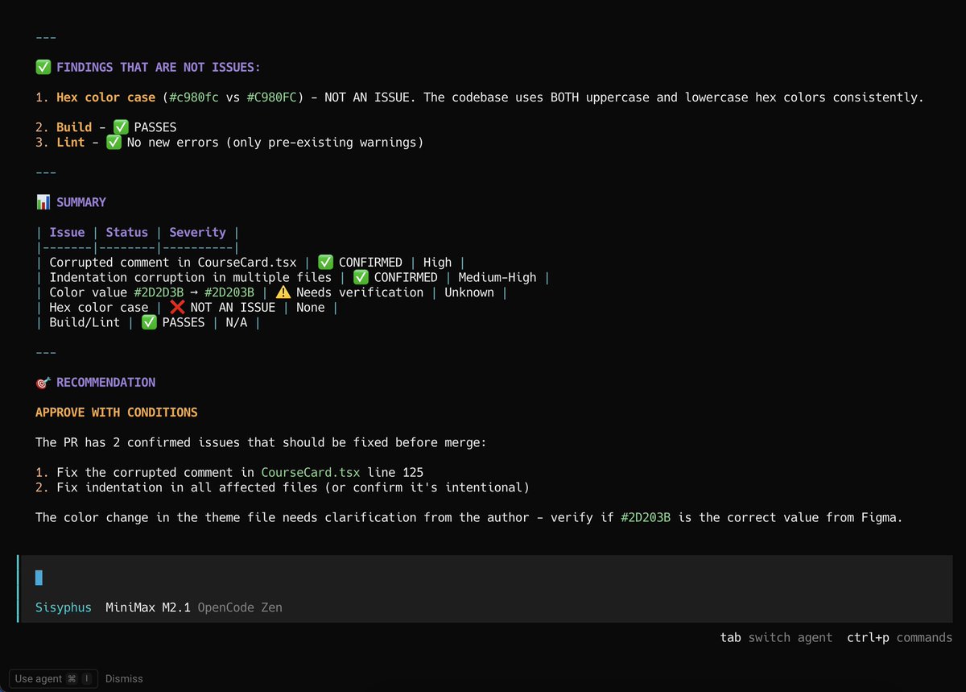Viewport: 966px width, 692px height.
Task: Click the green check icon in Build line
Action: [121, 127]
